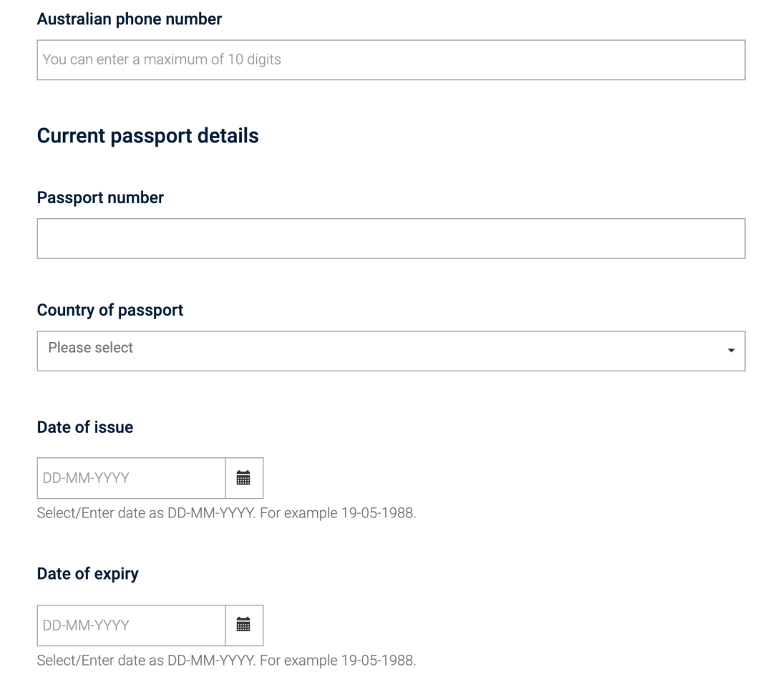The image size is (773, 687).
Task: Click the 'Passport number' label
Action: [x=100, y=198]
